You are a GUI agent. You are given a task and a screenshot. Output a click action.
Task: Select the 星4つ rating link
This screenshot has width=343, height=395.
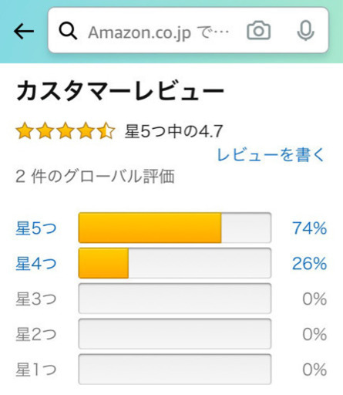pyautogui.click(x=36, y=263)
